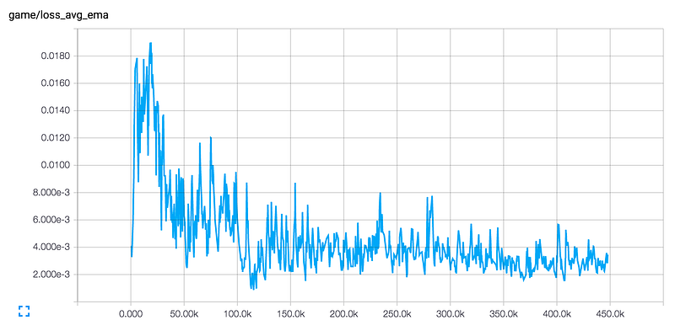Click the end of the loss curve near 450k
This screenshot has width=675, height=336.
pyautogui.click(x=607, y=256)
